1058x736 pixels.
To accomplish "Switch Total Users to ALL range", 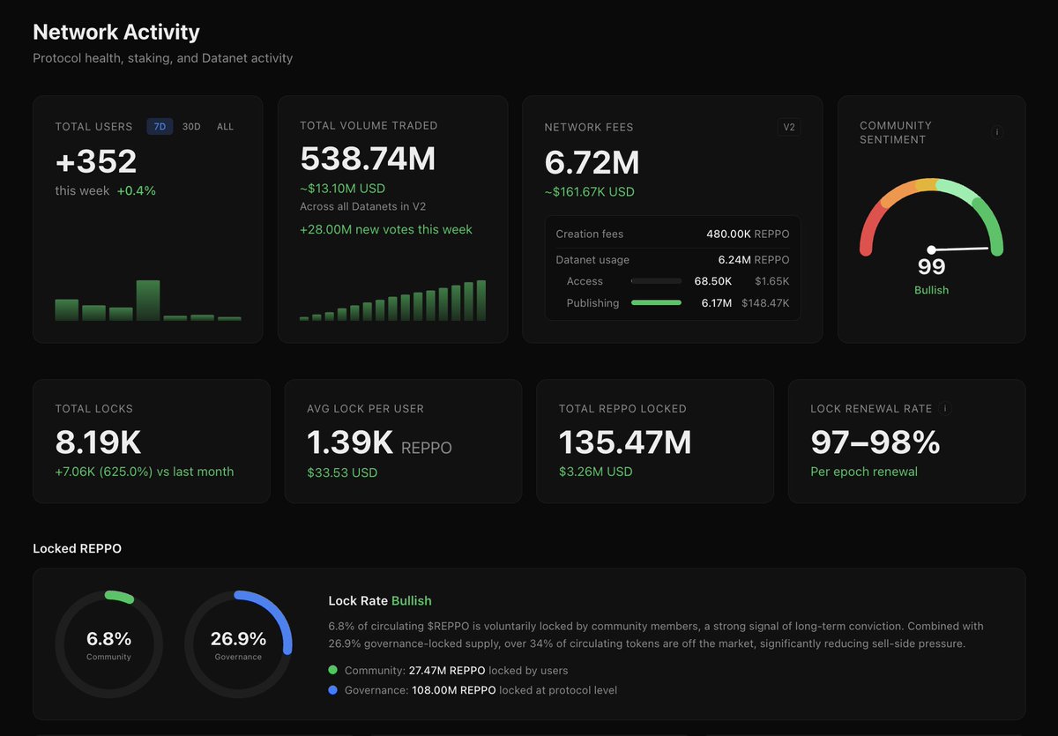I will pyautogui.click(x=226, y=127).
